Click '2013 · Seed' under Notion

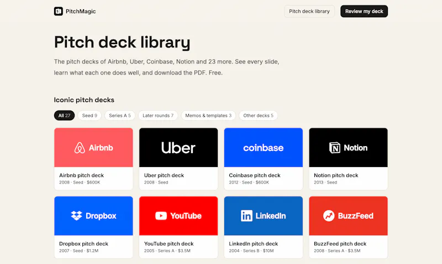pyautogui.click(x=325, y=182)
